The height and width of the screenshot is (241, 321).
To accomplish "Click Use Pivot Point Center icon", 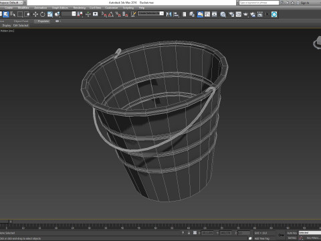I will pyautogui.click(x=80, y=14).
